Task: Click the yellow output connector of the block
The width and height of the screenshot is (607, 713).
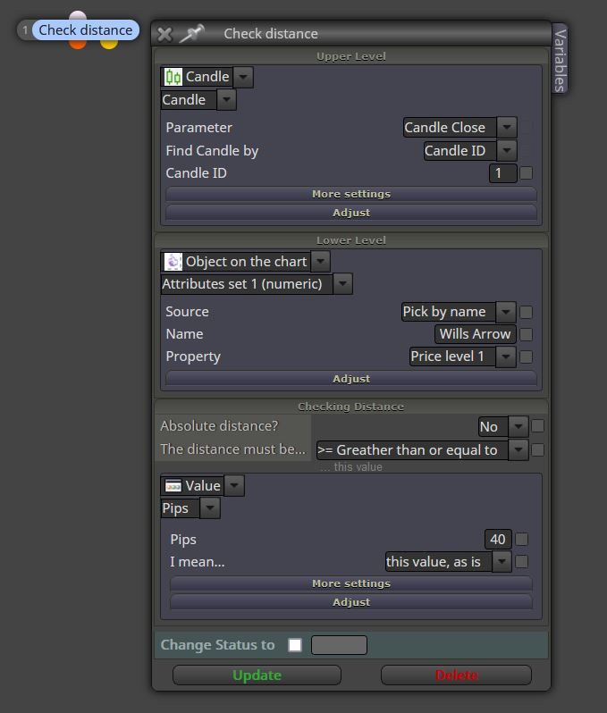Action: [x=109, y=44]
